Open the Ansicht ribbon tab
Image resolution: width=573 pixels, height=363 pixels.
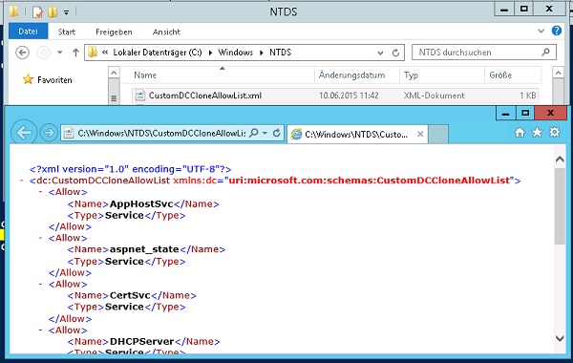click(x=166, y=32)
